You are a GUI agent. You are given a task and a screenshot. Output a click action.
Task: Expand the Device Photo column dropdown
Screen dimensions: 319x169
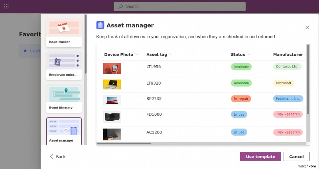137,54
